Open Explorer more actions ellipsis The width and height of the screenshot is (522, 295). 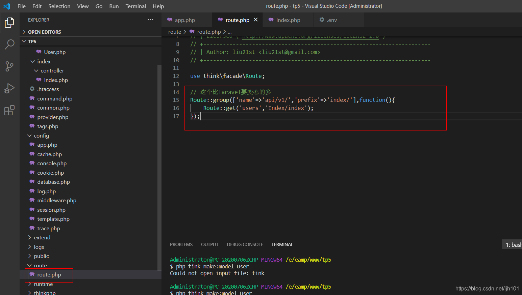click(x=150, y=20)
